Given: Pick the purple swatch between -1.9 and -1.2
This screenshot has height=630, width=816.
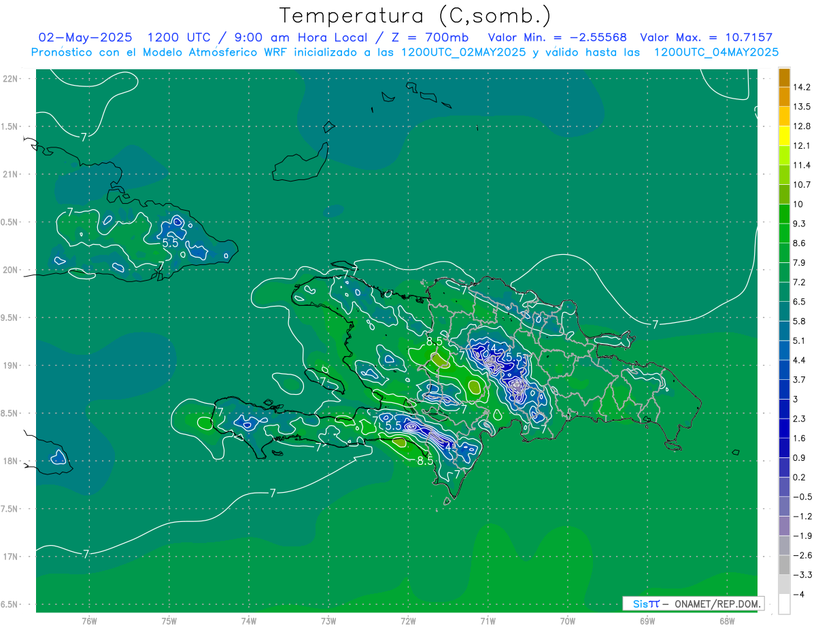Looking at the screenshot, I should click(x=784, y=526).
